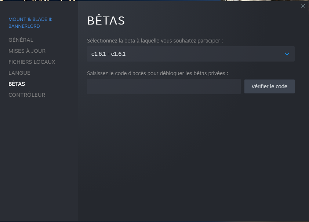The width and height of the screenshot is (309, 222).
Task: Click the game artwork behind the top-right corner
Action: click(264, 1)
